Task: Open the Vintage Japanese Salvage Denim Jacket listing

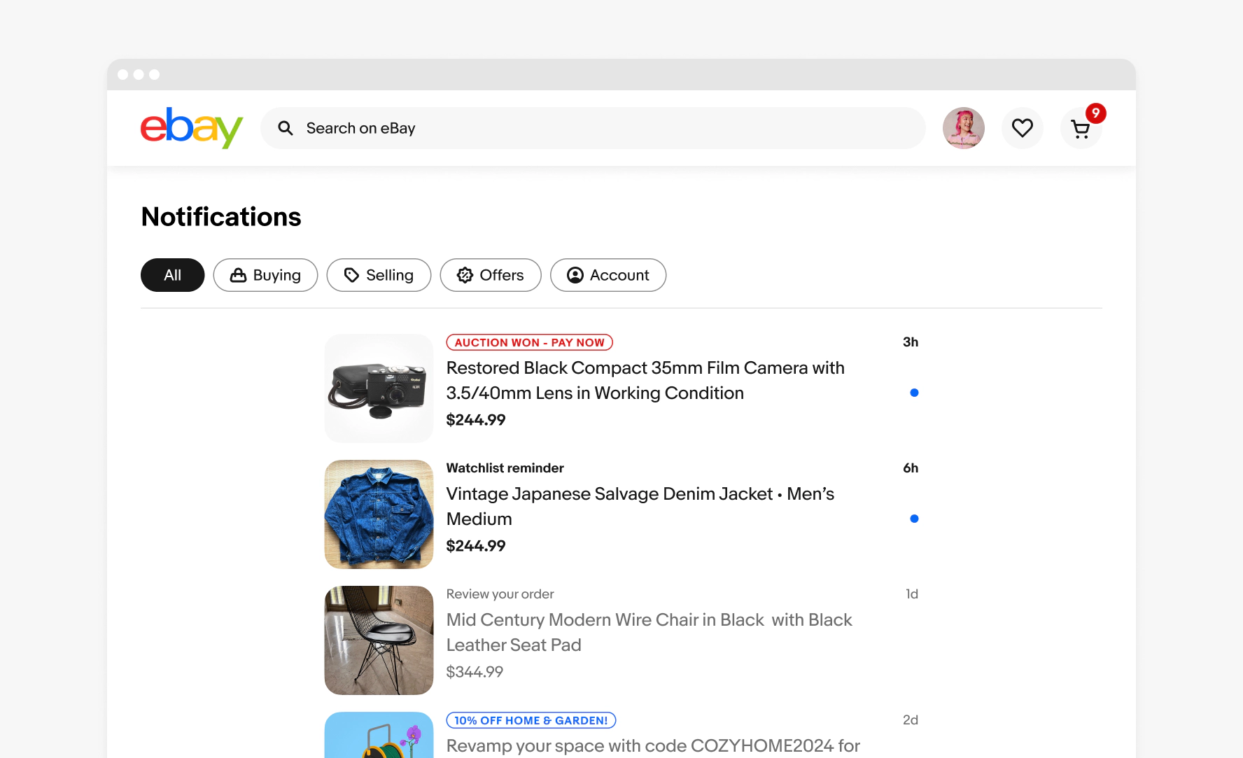Action: (640, 507)
